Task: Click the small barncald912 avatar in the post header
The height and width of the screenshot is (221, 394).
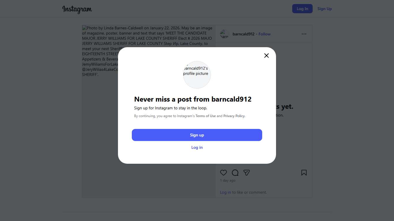Action: point(224,34)
